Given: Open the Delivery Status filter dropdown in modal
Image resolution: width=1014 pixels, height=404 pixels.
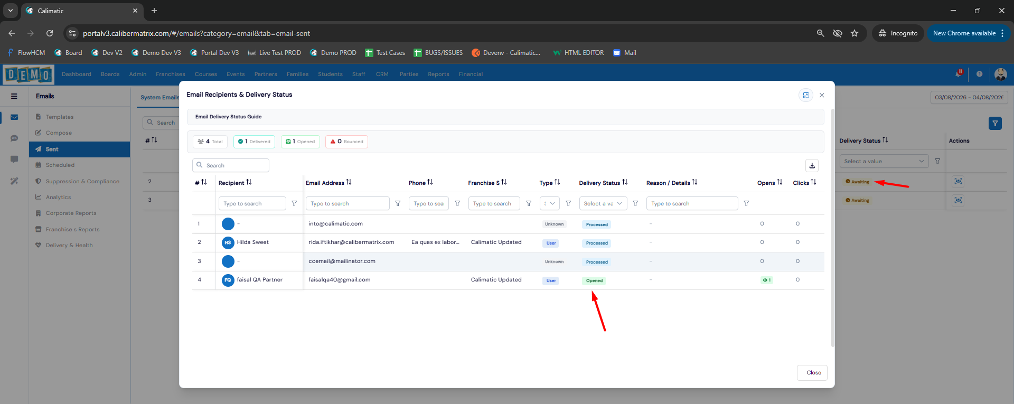Looking at the screenshot, I should pyautogui.click(x=603, y=203).
